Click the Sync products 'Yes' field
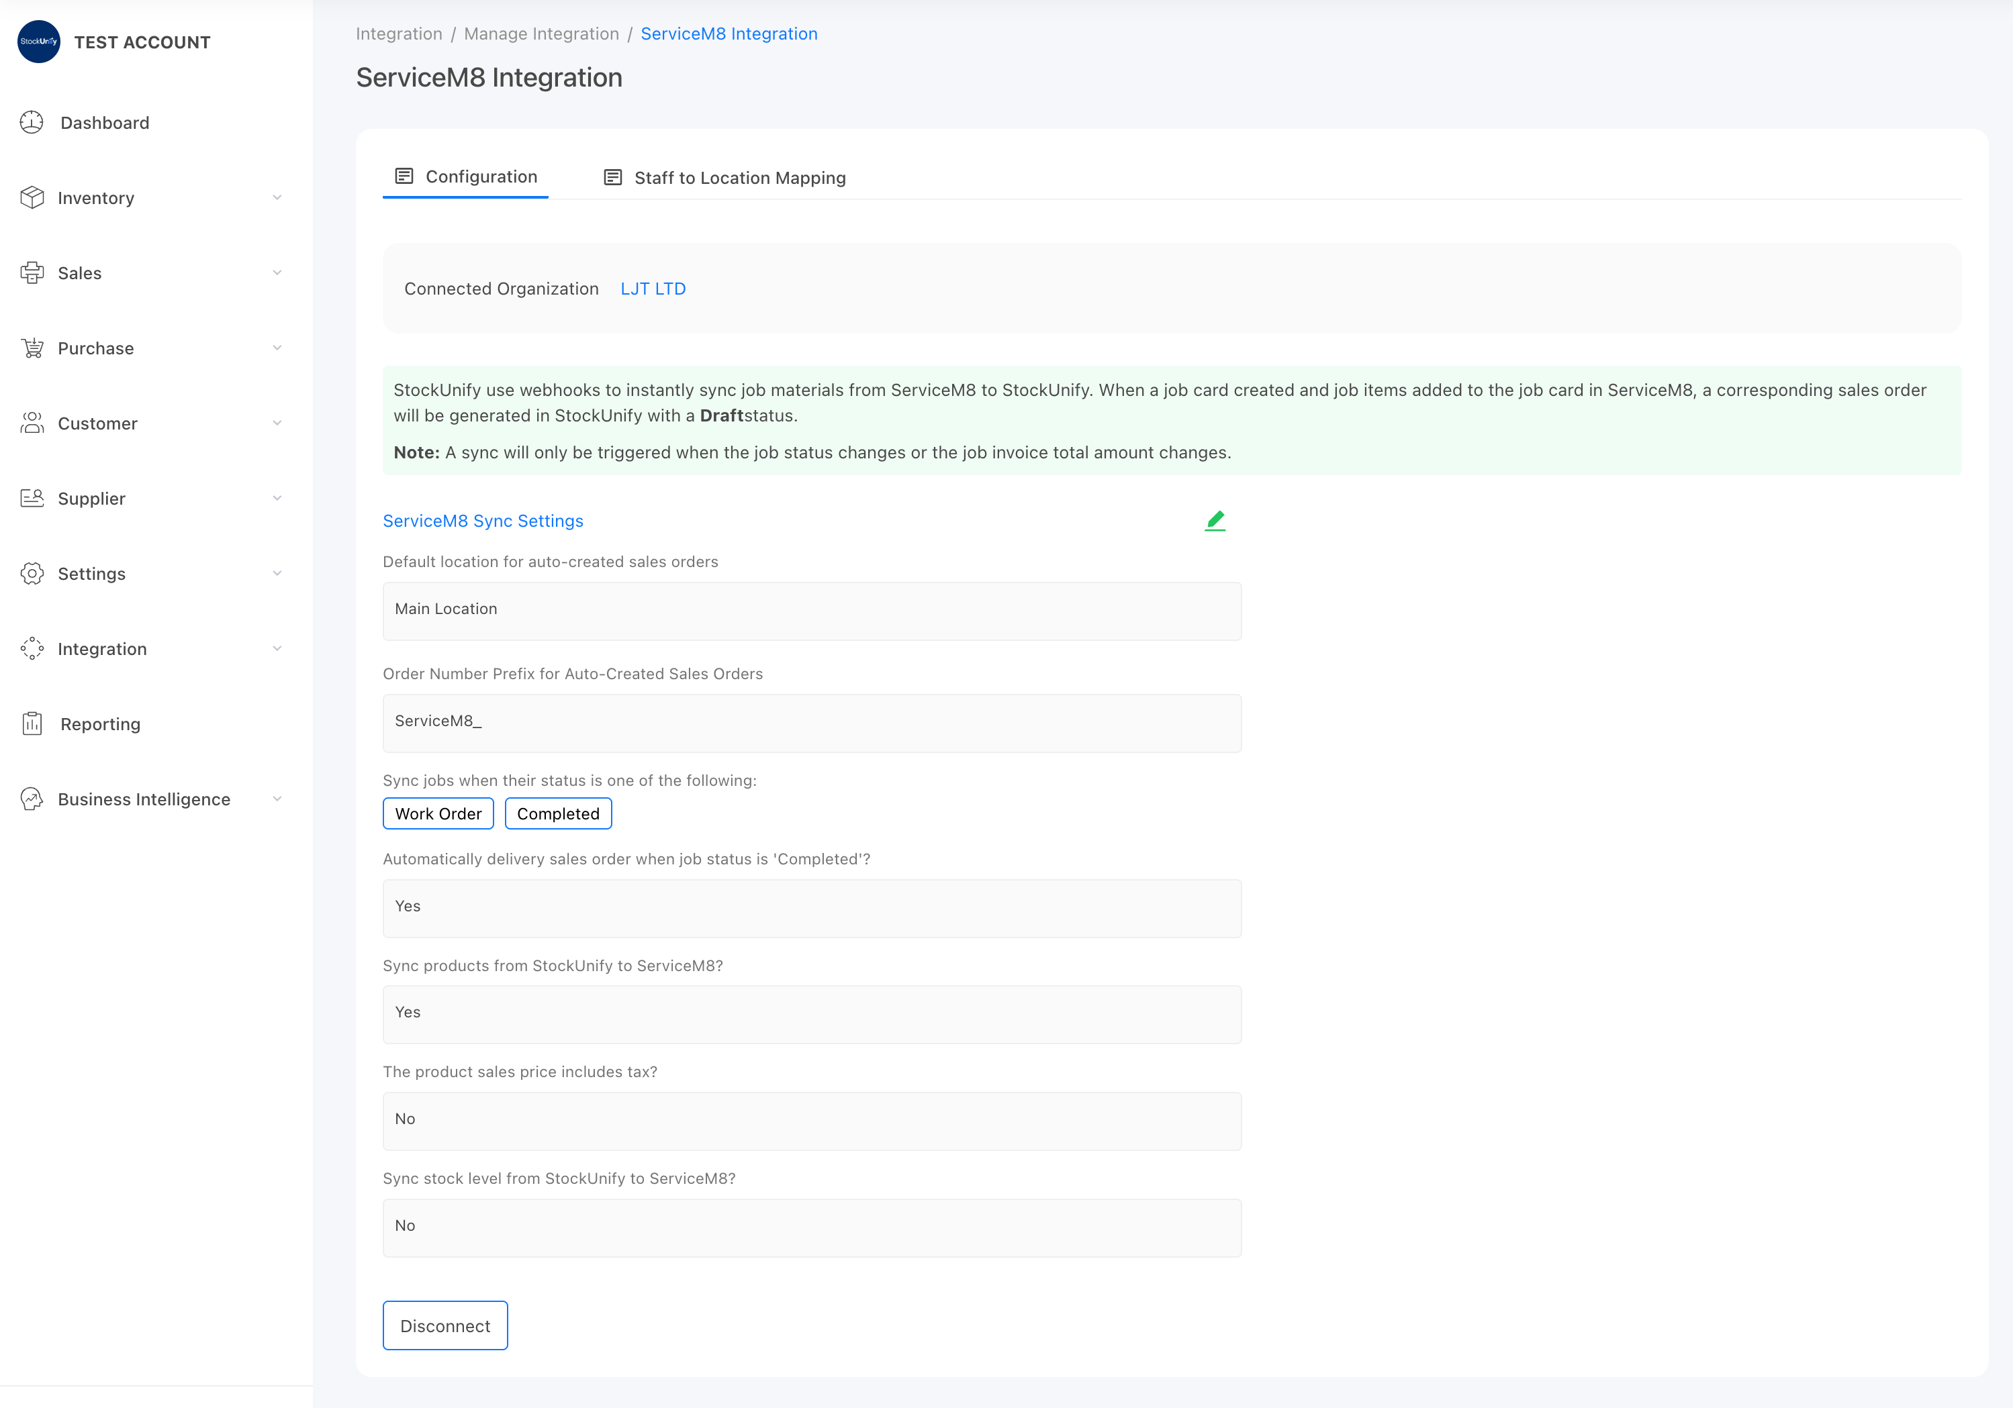This screenshot has width=2013, height=1408. pyautogui.click(x=812, y=1015)
